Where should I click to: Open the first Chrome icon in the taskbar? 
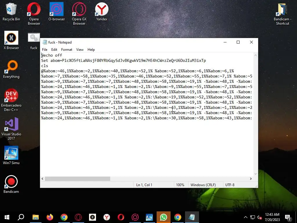pos(64,217)
